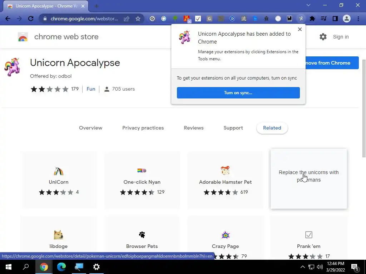The image size is (366, 274).
Task: Select the Unicorn Apocalypse browser tab
Action: 45,6
